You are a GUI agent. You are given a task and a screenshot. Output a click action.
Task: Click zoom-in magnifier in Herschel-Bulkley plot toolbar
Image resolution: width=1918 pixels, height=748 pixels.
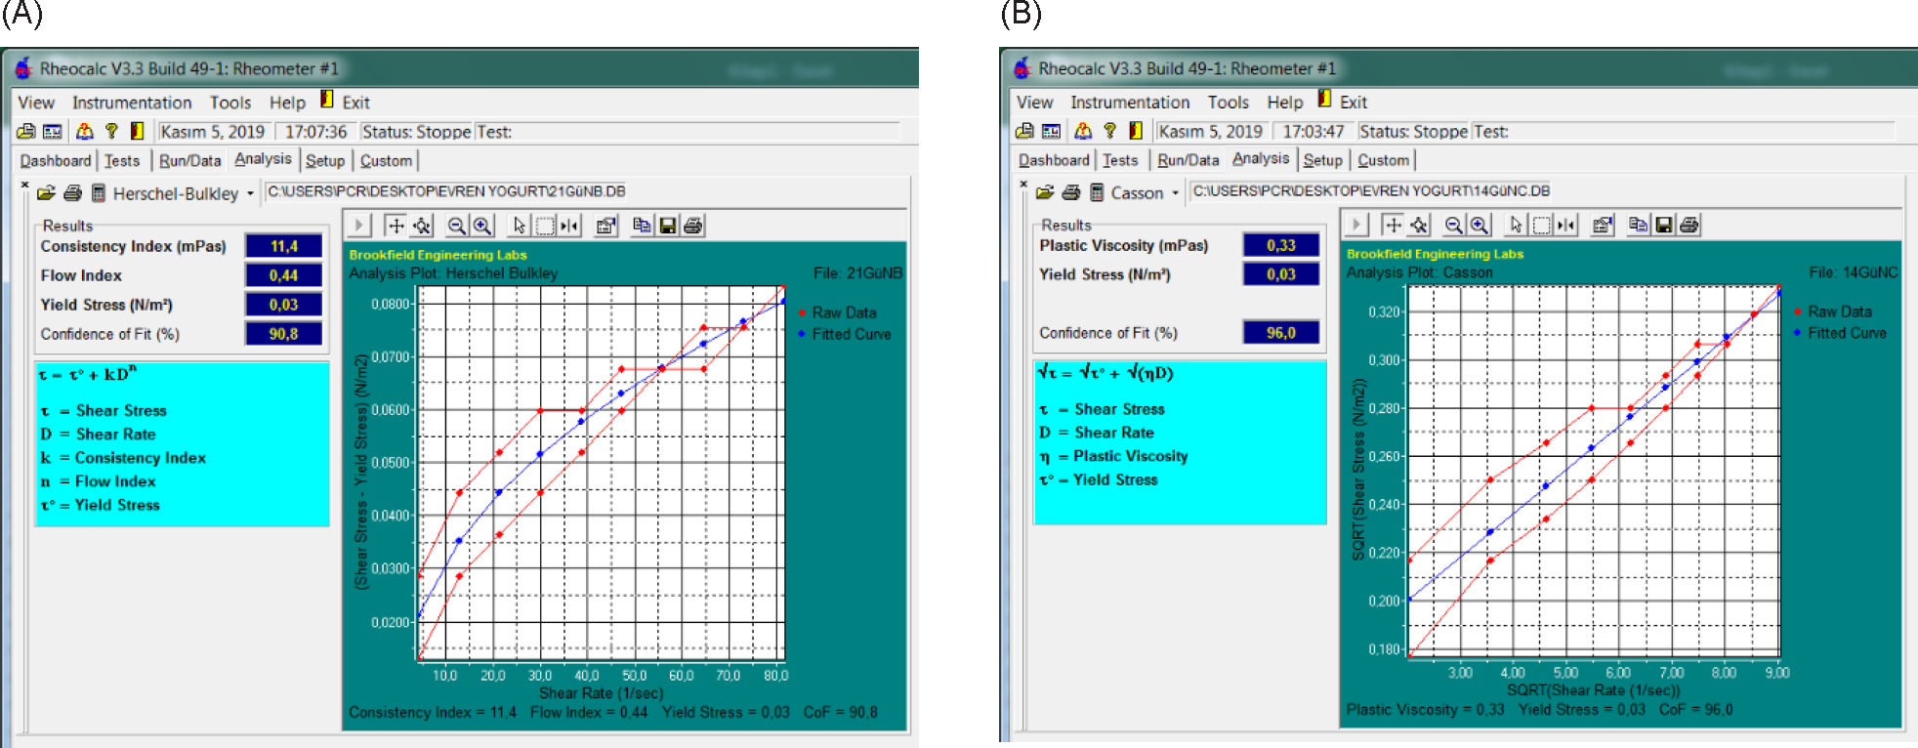pos(482,227)
